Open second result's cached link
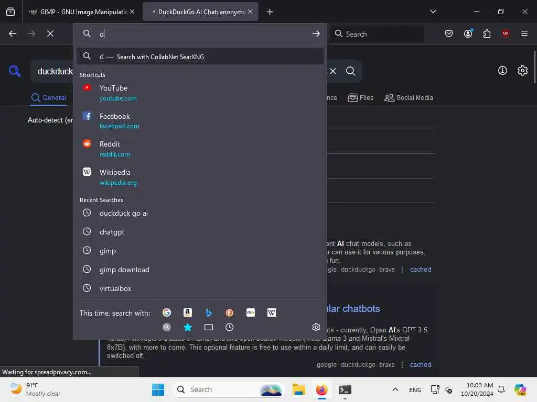 point(420,364)
